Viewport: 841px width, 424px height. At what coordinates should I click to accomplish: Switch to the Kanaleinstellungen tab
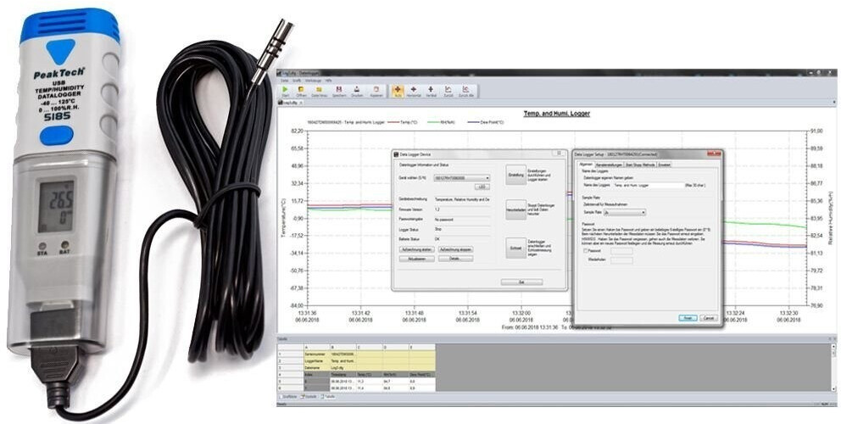609,165
